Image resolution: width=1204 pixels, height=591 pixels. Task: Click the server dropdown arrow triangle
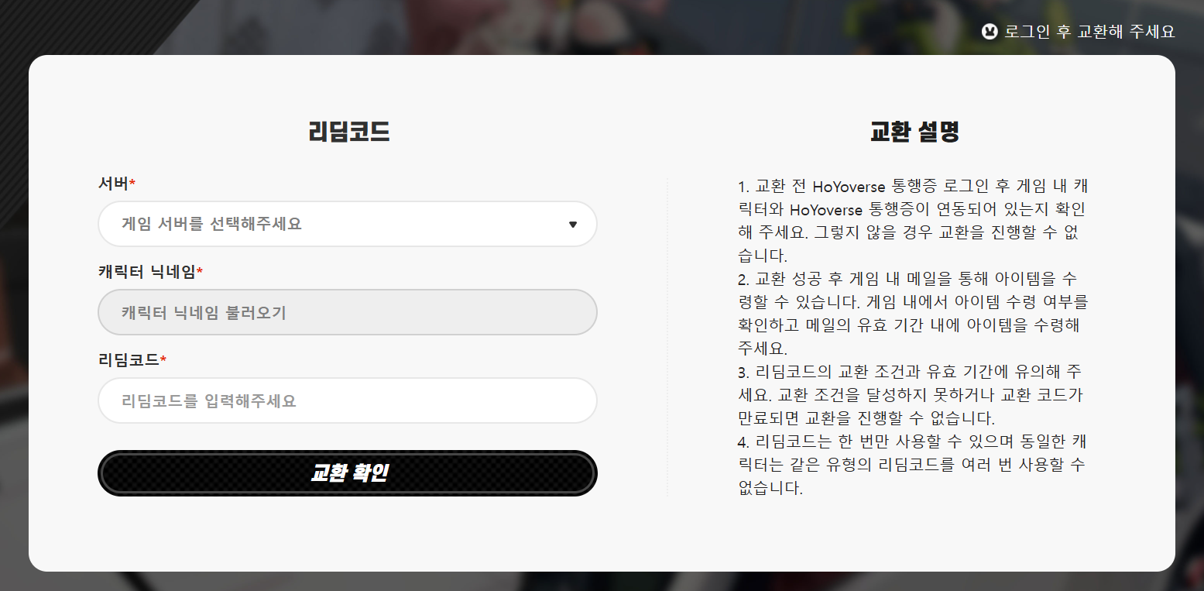[573, 225]
